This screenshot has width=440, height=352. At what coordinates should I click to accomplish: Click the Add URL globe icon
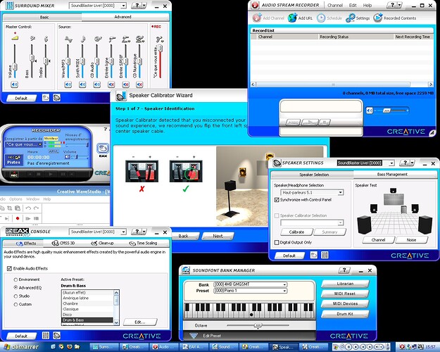pos(293,18)
